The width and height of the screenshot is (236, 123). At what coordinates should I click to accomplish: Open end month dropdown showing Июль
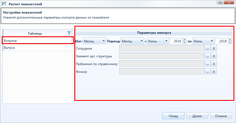click(x=203, y=41)
